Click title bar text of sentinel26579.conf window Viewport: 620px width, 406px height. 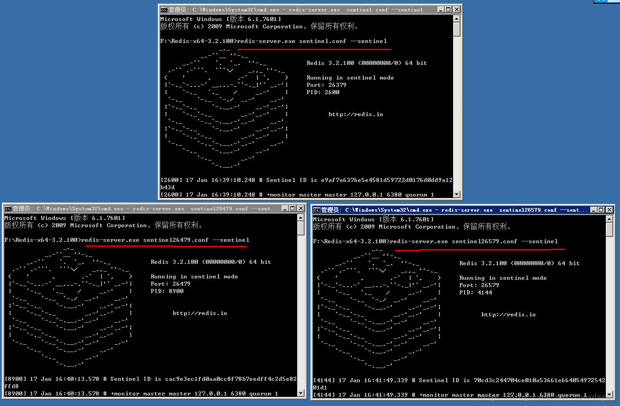tap(454, 210)
